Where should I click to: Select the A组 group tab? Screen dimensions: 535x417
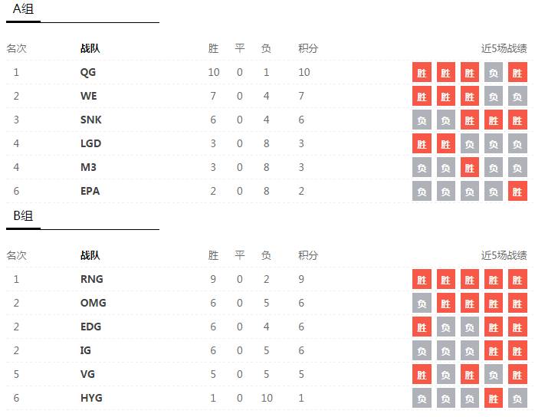[x=23, y=10]
